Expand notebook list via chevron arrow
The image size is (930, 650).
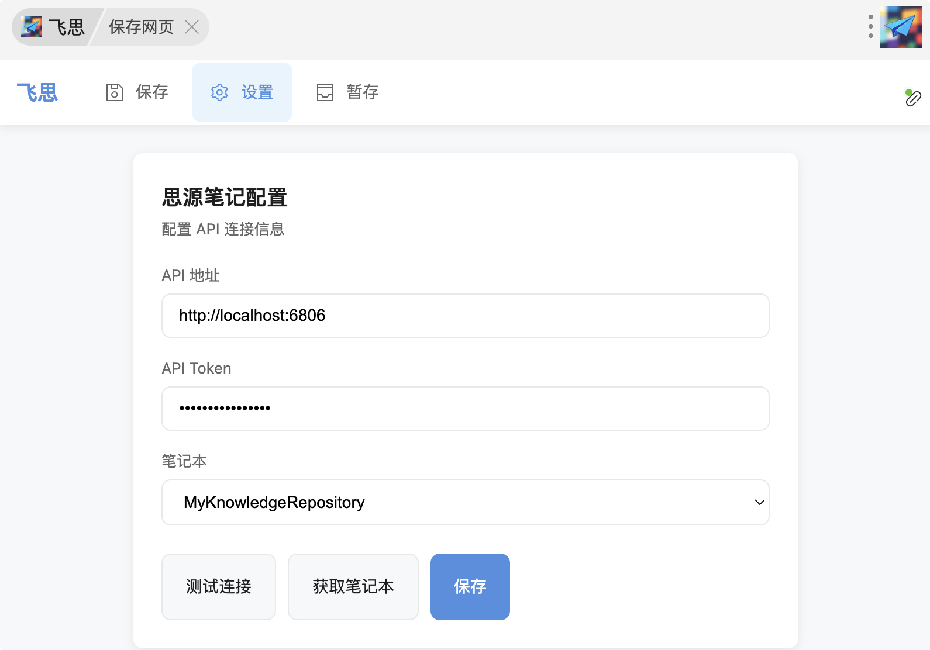click(759, 503)
